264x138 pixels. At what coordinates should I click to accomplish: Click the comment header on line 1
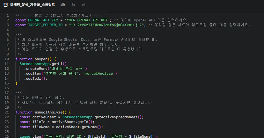tap(60, 16)
